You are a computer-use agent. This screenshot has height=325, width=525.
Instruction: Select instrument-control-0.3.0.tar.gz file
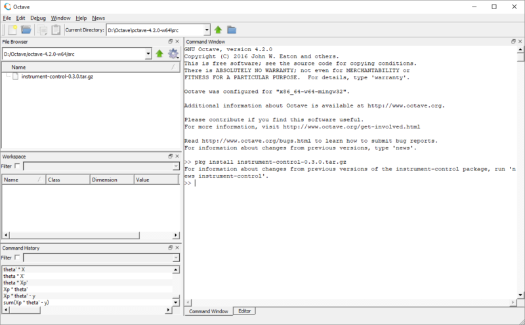tap(57, 77)
